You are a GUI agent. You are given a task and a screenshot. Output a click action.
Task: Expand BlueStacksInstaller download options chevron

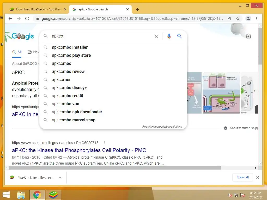[x=60, y=178]
